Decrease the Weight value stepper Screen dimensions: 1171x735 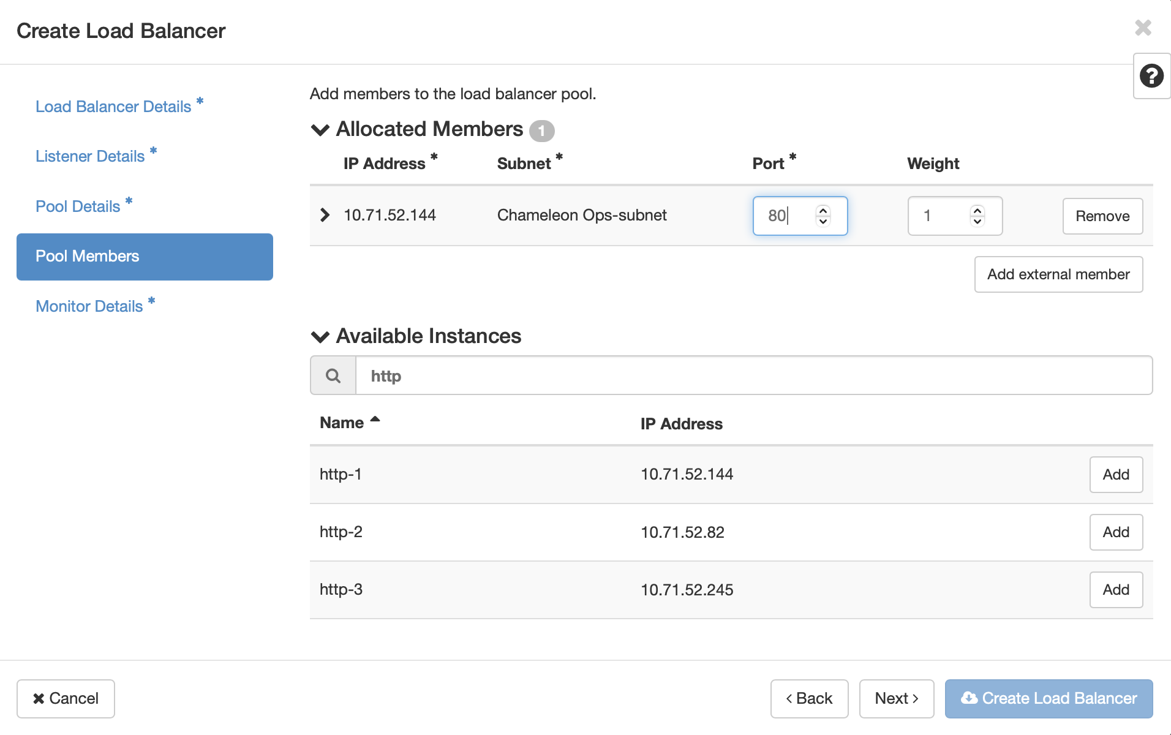click(977, 222)
